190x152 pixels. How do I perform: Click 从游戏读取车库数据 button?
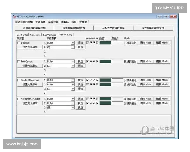tap(34, 28)
